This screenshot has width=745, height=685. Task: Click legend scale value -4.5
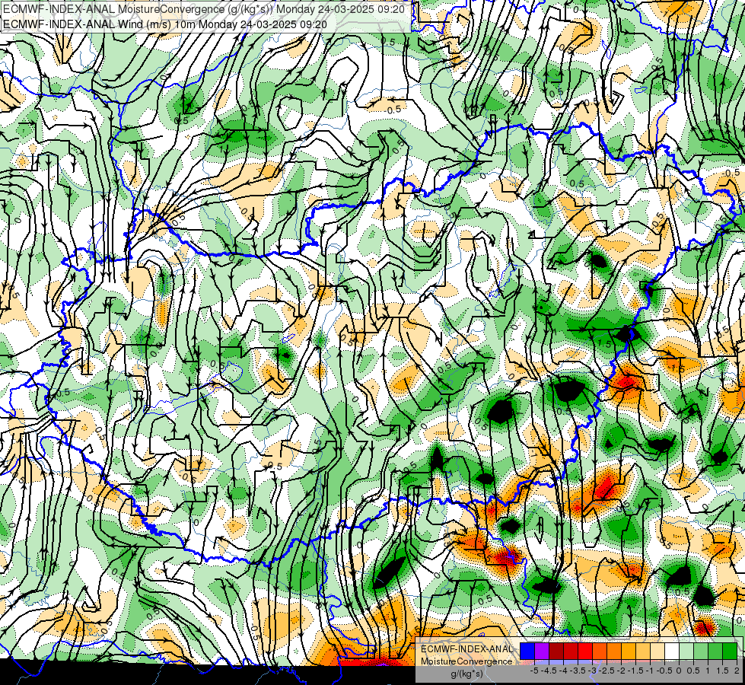point(549,671)
